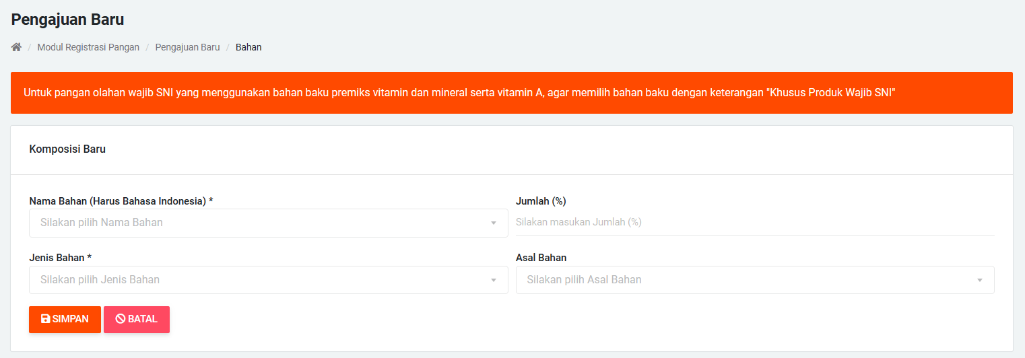Click the Nama Bahan field label
1025x358 pixels.
(121, 201)
